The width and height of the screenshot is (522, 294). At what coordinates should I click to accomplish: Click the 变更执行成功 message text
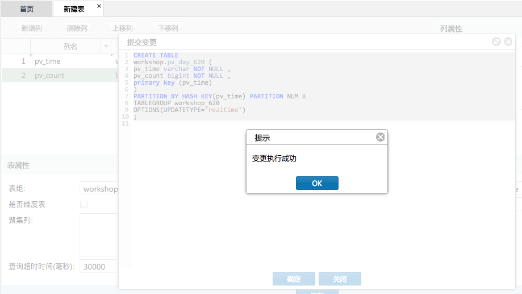tap(274, 158)
